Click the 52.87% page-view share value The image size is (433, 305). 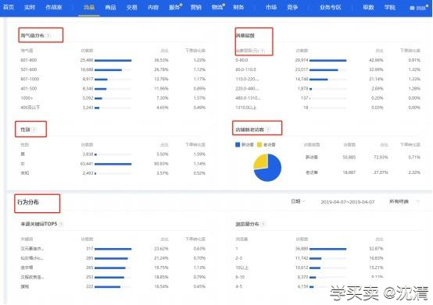pos(376,249)
